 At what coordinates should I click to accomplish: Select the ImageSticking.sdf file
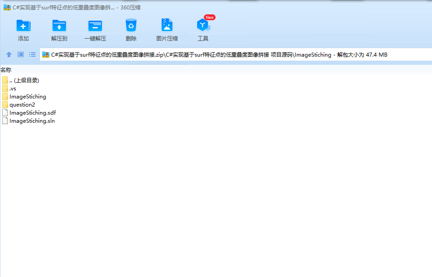(x=29, y=112)
